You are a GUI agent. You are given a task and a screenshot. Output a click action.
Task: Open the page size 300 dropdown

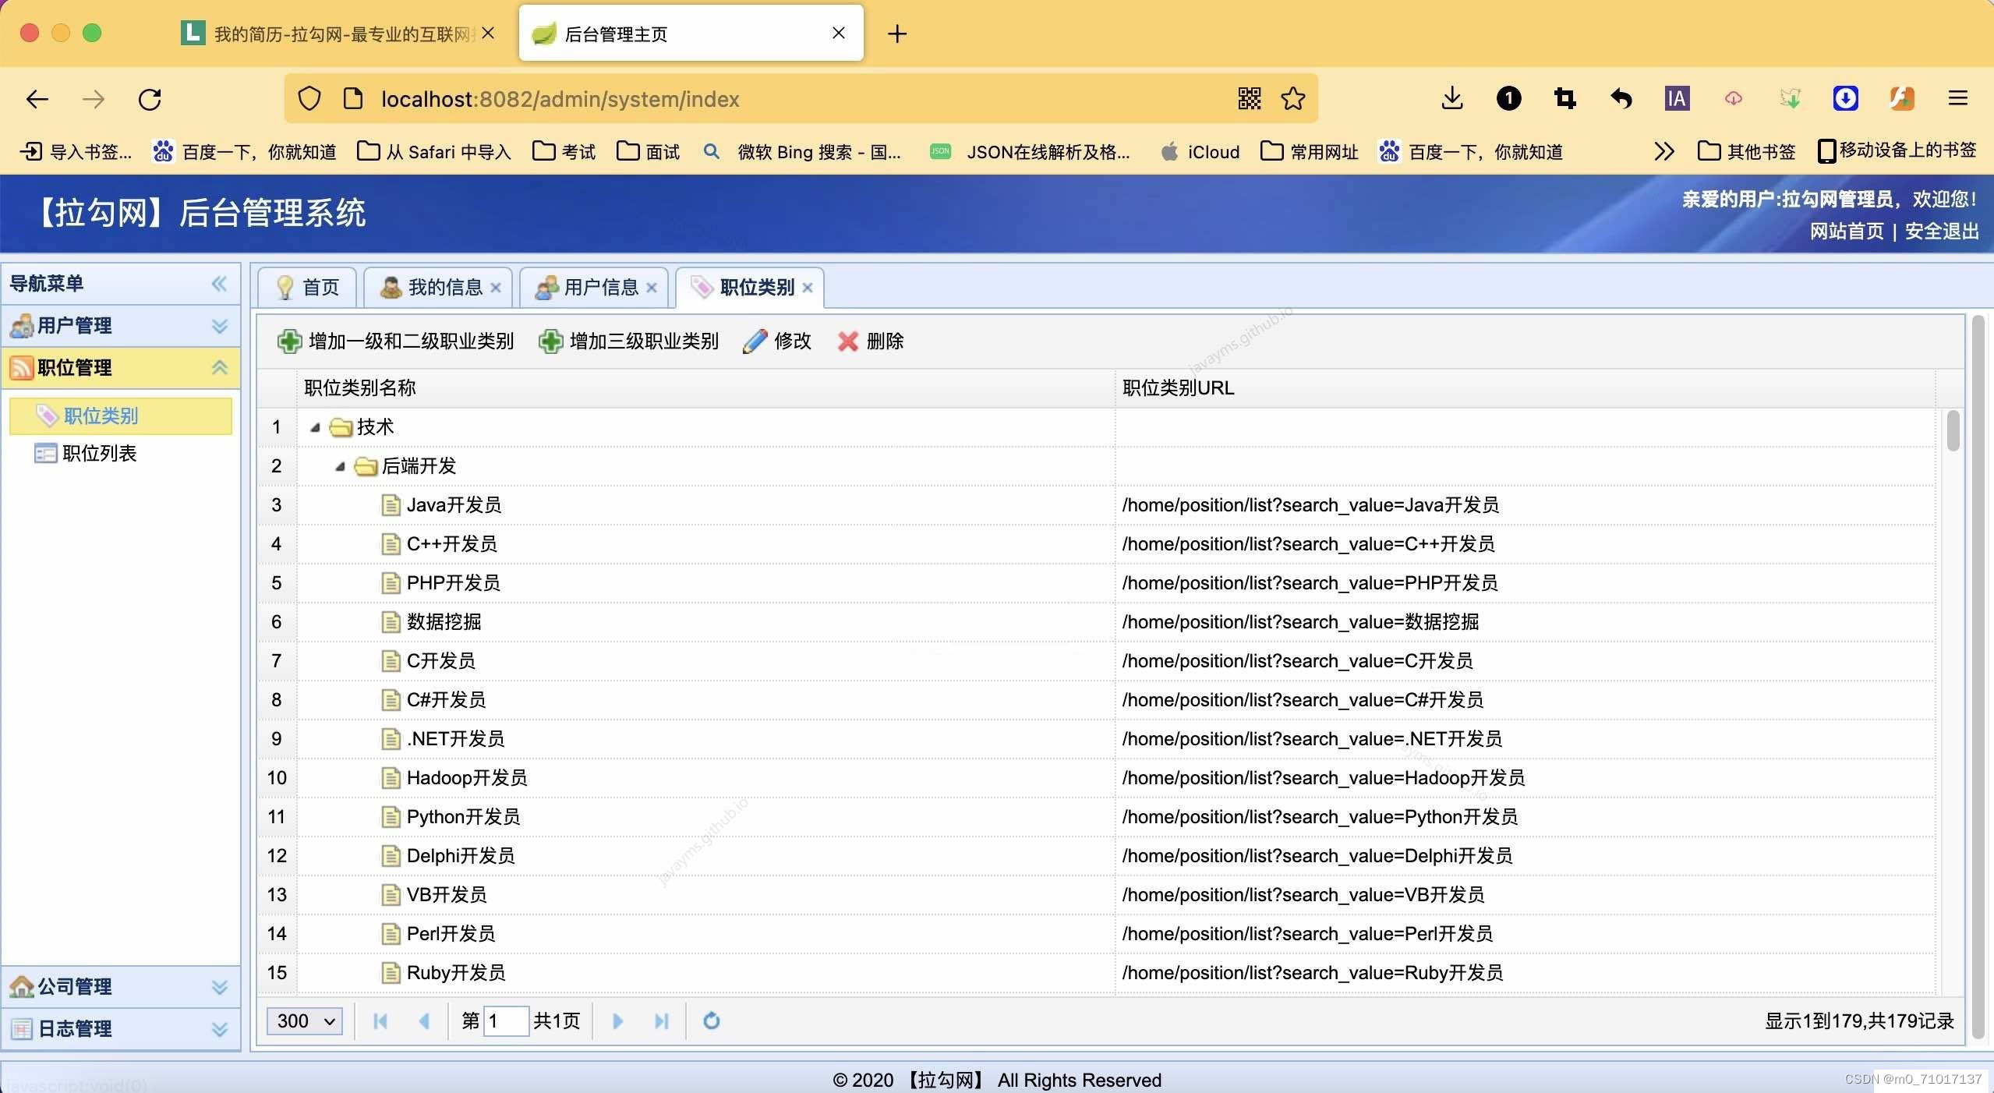(x=305, y=1020)
